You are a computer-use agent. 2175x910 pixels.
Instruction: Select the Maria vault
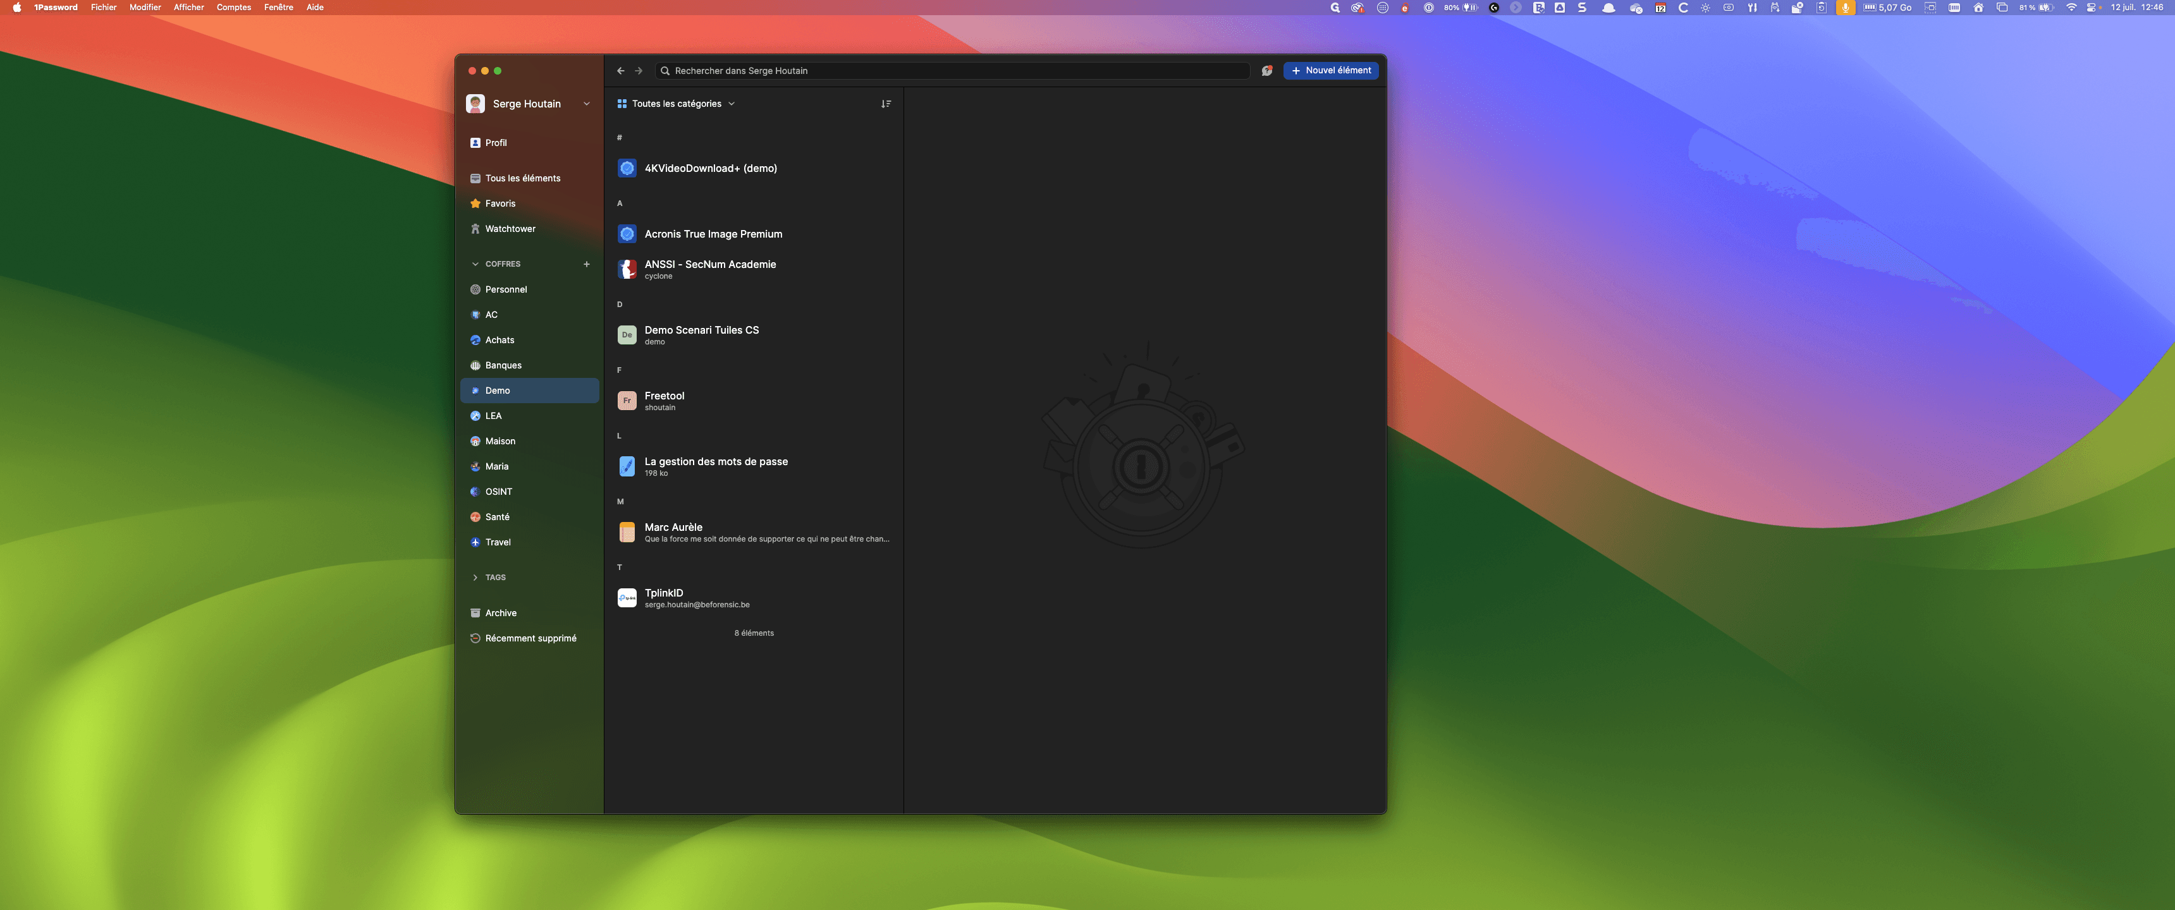pyautogui.click(x=529, y=467)
